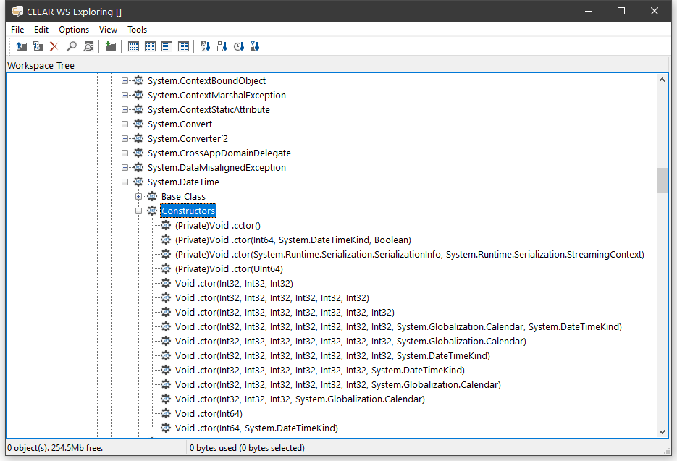
Task: Select System.CrossAppDomainDelegate in the tree
Action: point(219,153)
